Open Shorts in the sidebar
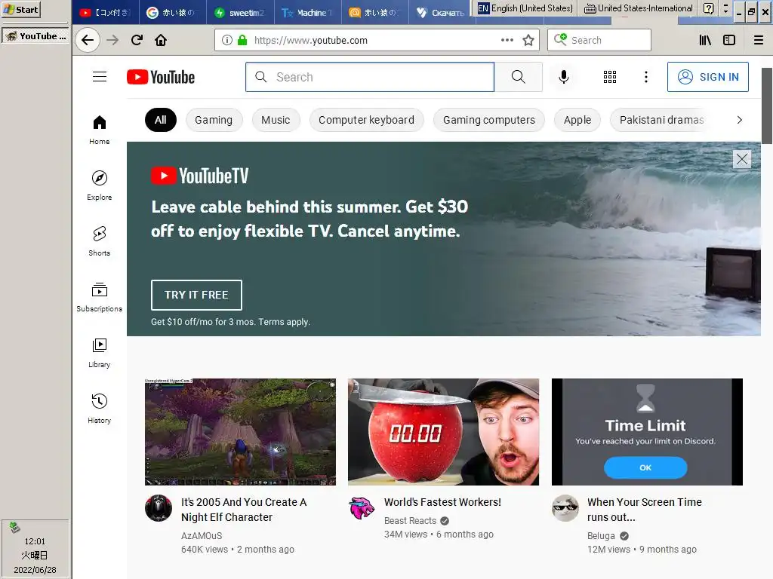The width and height of the screenshot is (773, 579). point(100,241)
